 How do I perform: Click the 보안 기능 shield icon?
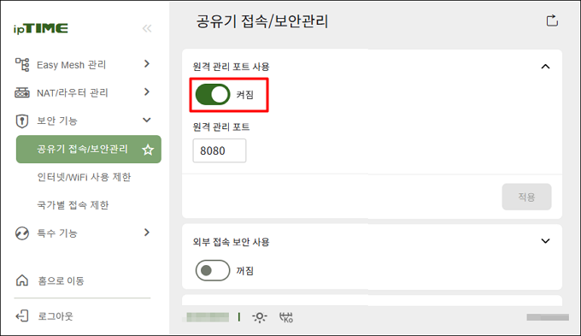[22, 121]
